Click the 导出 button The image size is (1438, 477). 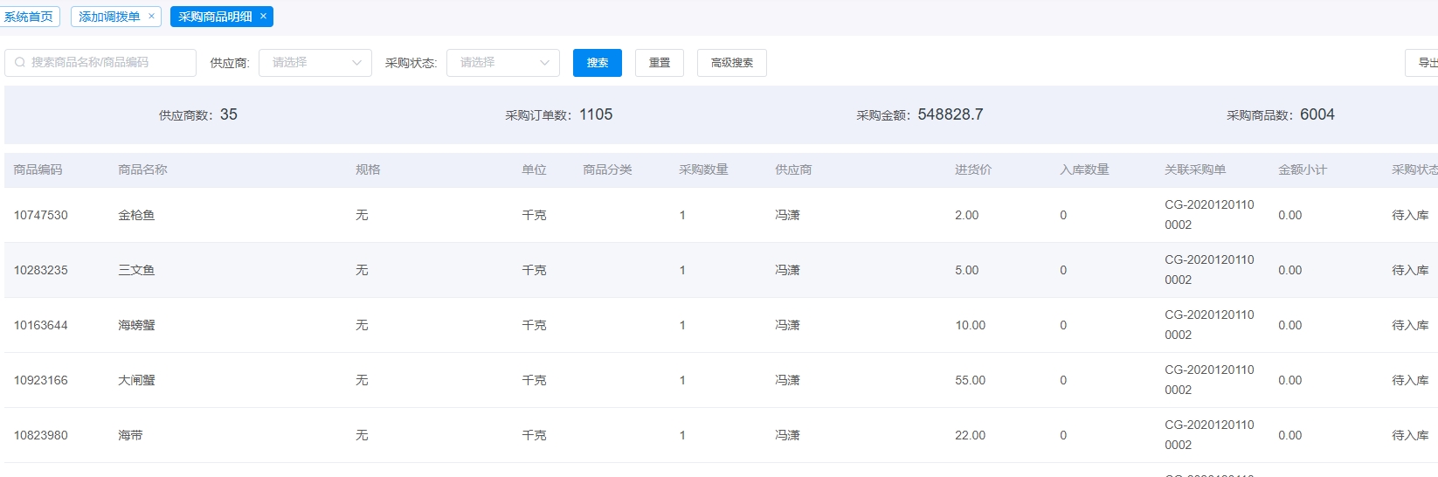tap(1426, 63)
